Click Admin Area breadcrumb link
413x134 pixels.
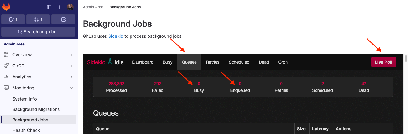coord(93,7)
